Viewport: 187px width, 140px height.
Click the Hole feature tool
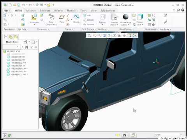87,15
